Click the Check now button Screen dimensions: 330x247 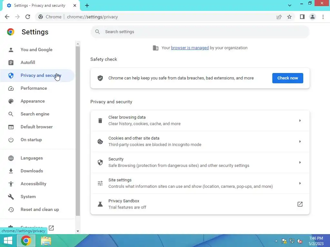(x=287, y=78)
